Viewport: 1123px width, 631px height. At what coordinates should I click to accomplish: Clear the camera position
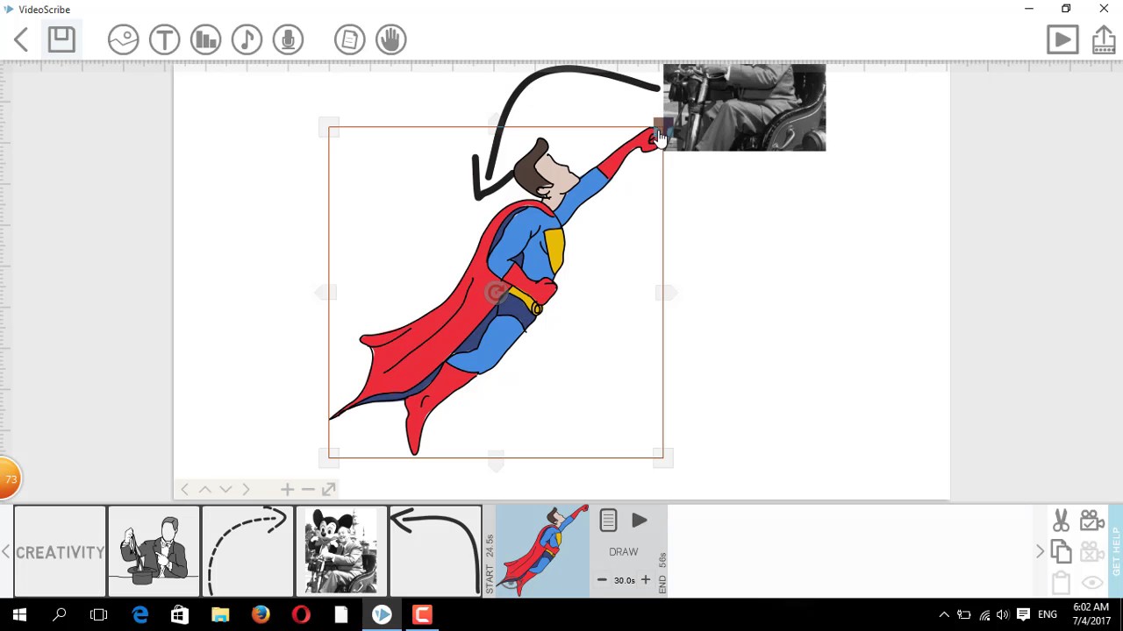[x=1092, y=551]
